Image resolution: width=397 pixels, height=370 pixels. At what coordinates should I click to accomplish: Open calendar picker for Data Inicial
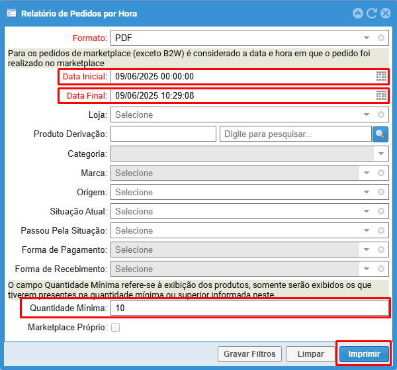(x=381, y=77)
